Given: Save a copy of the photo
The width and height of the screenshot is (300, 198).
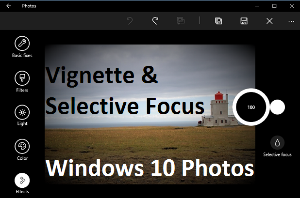Looking at the screenshot, I should [218, 21].
